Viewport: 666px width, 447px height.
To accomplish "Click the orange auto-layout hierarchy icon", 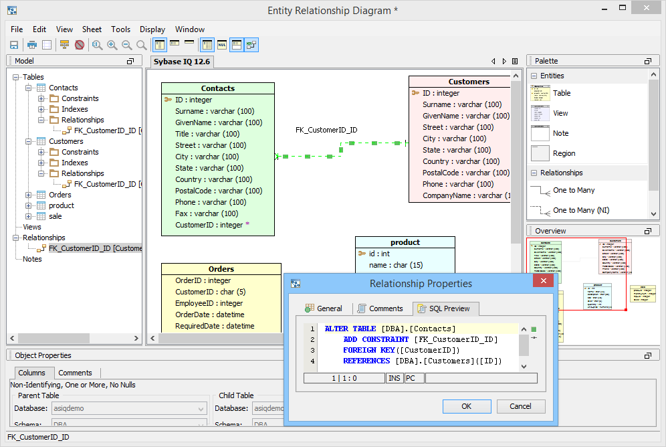I will tap(64, 45).
